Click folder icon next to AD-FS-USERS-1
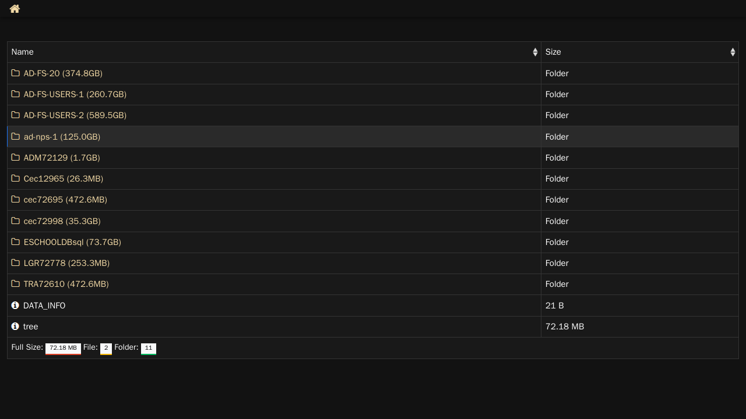 point(16,94)
